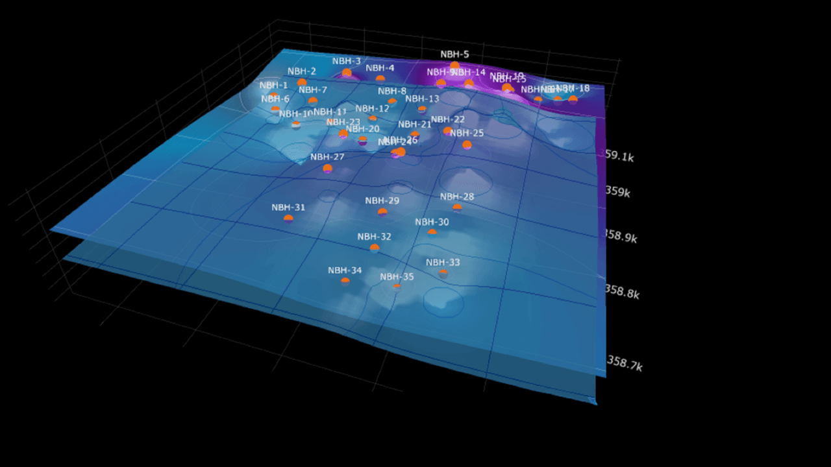Click the NBH-27 borehole sphere
Viewport: 831px width, 467px height.
(x=327, y=169)
